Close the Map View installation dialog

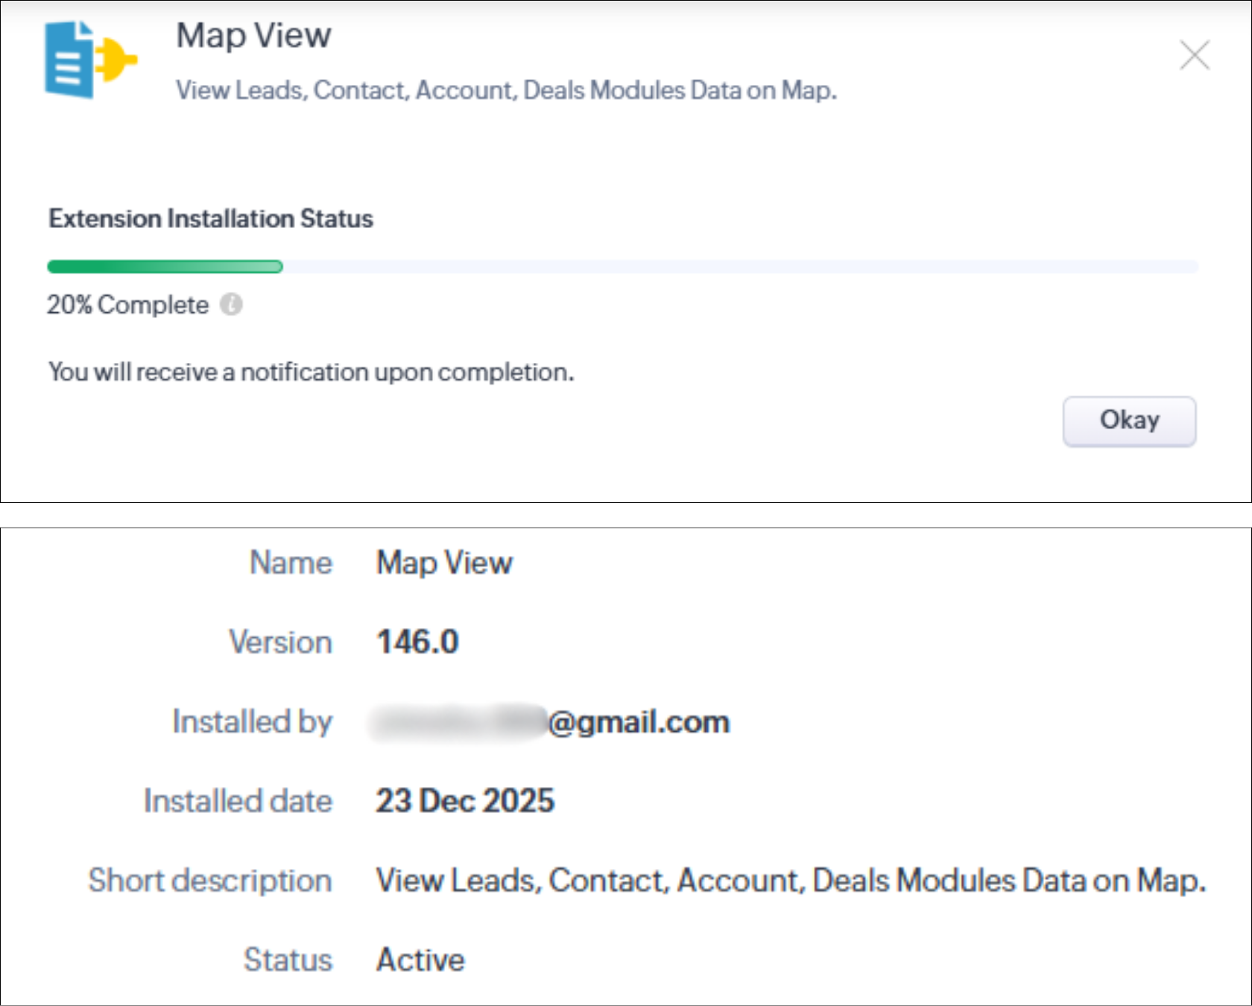point(1194,55)
